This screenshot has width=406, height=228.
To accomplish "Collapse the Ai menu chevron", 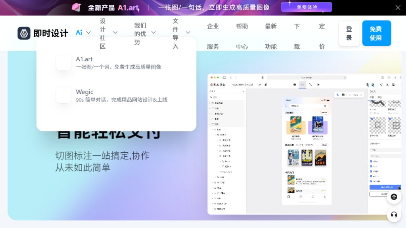I will pyautogui.click(x=88, y=32).
